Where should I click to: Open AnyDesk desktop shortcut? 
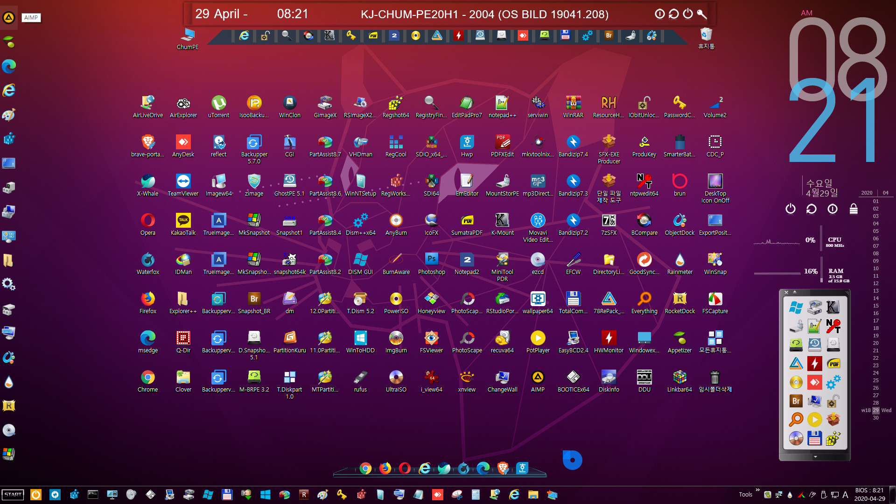tap(183, 146)
